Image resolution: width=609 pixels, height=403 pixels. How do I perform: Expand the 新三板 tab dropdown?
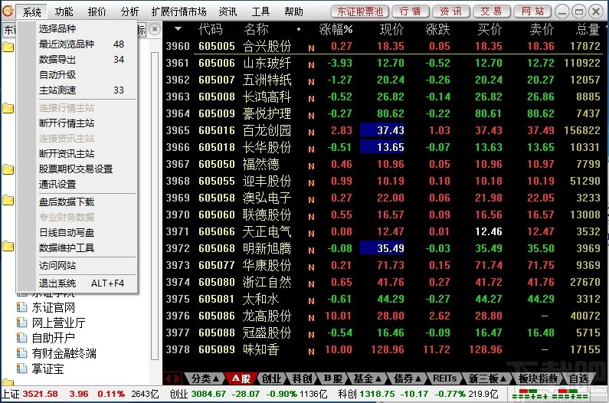[503, 378]
